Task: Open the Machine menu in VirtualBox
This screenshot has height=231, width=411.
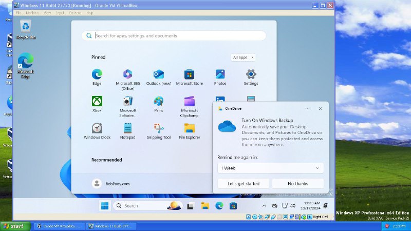Action: pos(32,13)
